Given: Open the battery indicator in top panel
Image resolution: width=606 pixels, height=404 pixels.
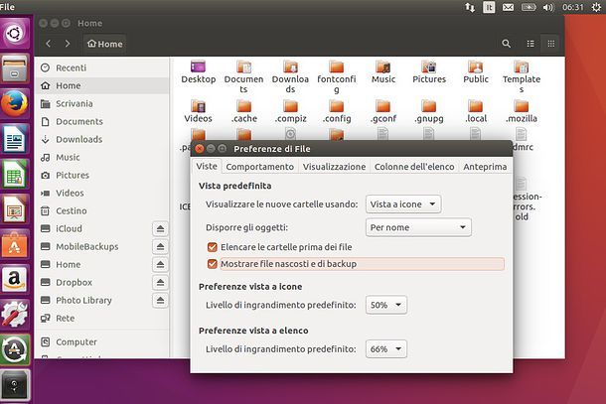Looking at the screenshot, I should [529, 7].
